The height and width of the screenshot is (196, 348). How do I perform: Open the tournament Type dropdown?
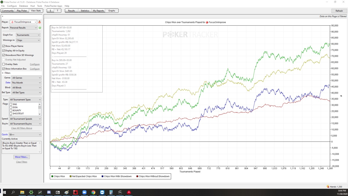pyautogui.click(x=25, y=100)
